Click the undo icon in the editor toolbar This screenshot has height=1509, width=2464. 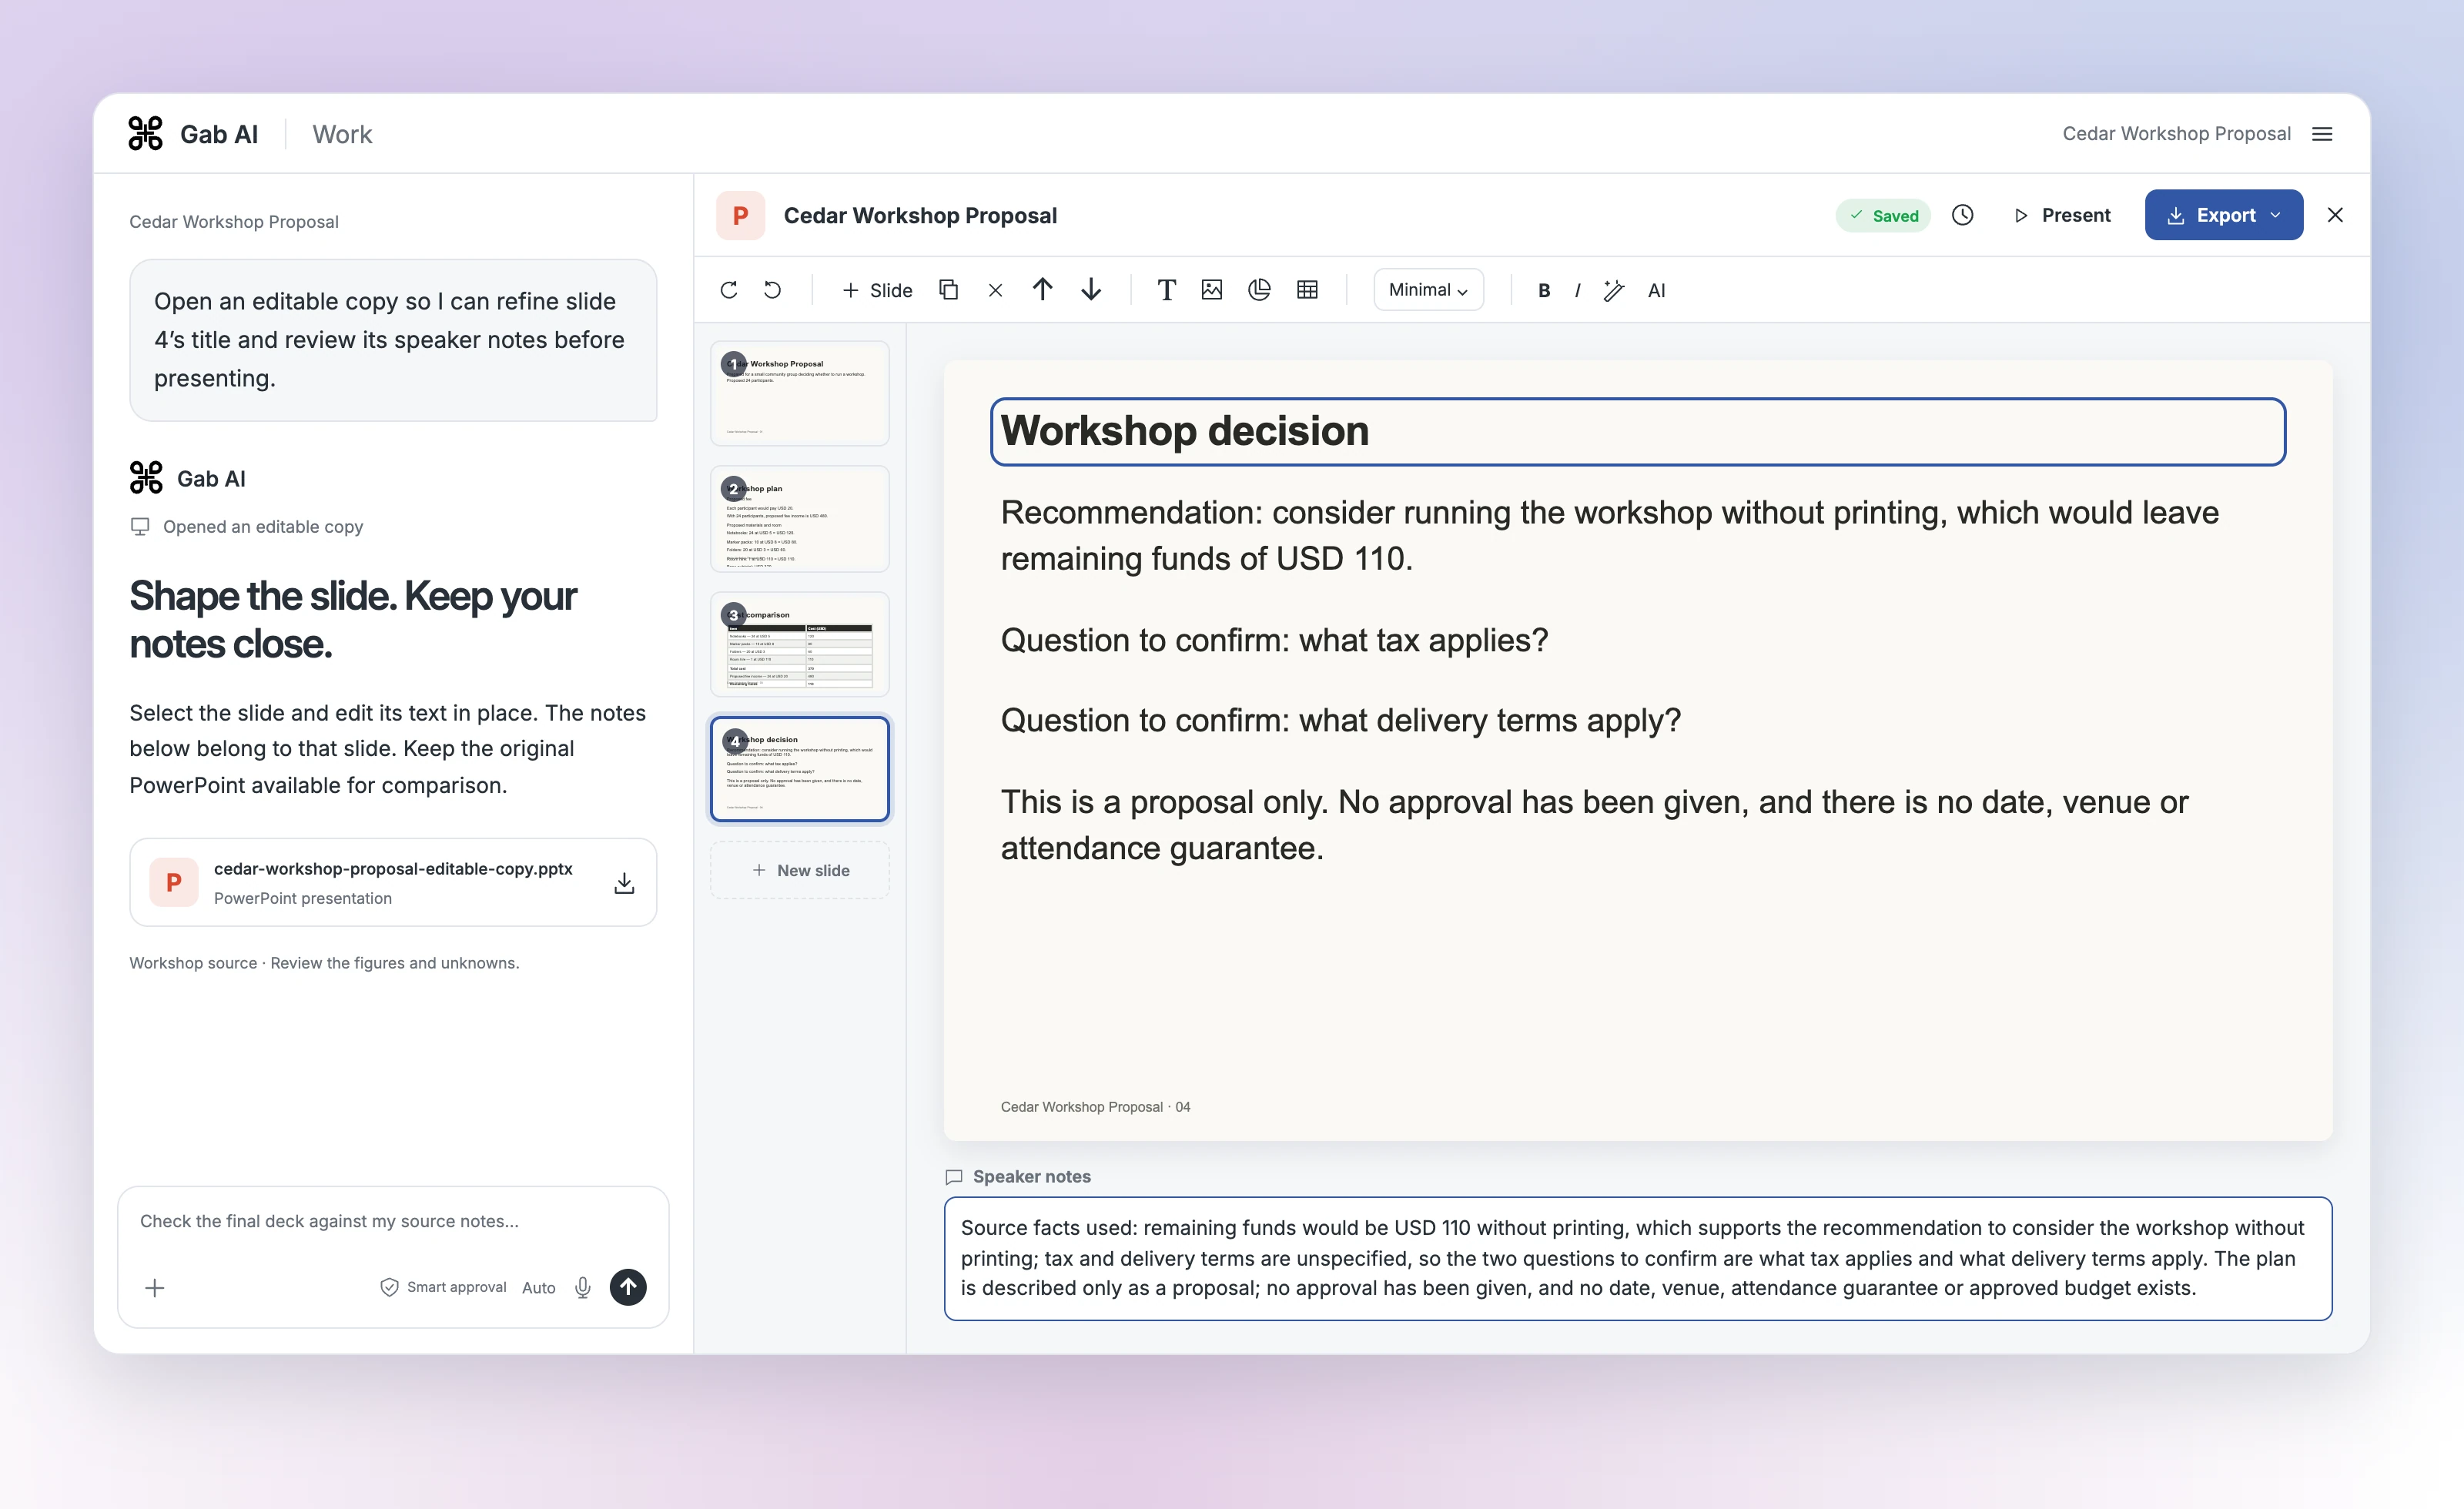(x=772, y=290)
